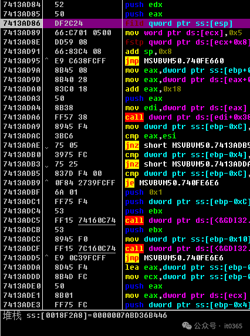This screenshot has height=336, width=250.
Task: Select the jmp MSVBVM50.740FE660 instruction
Action: [174, 61]
